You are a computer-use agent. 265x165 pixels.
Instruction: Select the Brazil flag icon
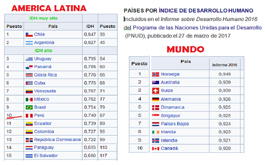[29, 107]
